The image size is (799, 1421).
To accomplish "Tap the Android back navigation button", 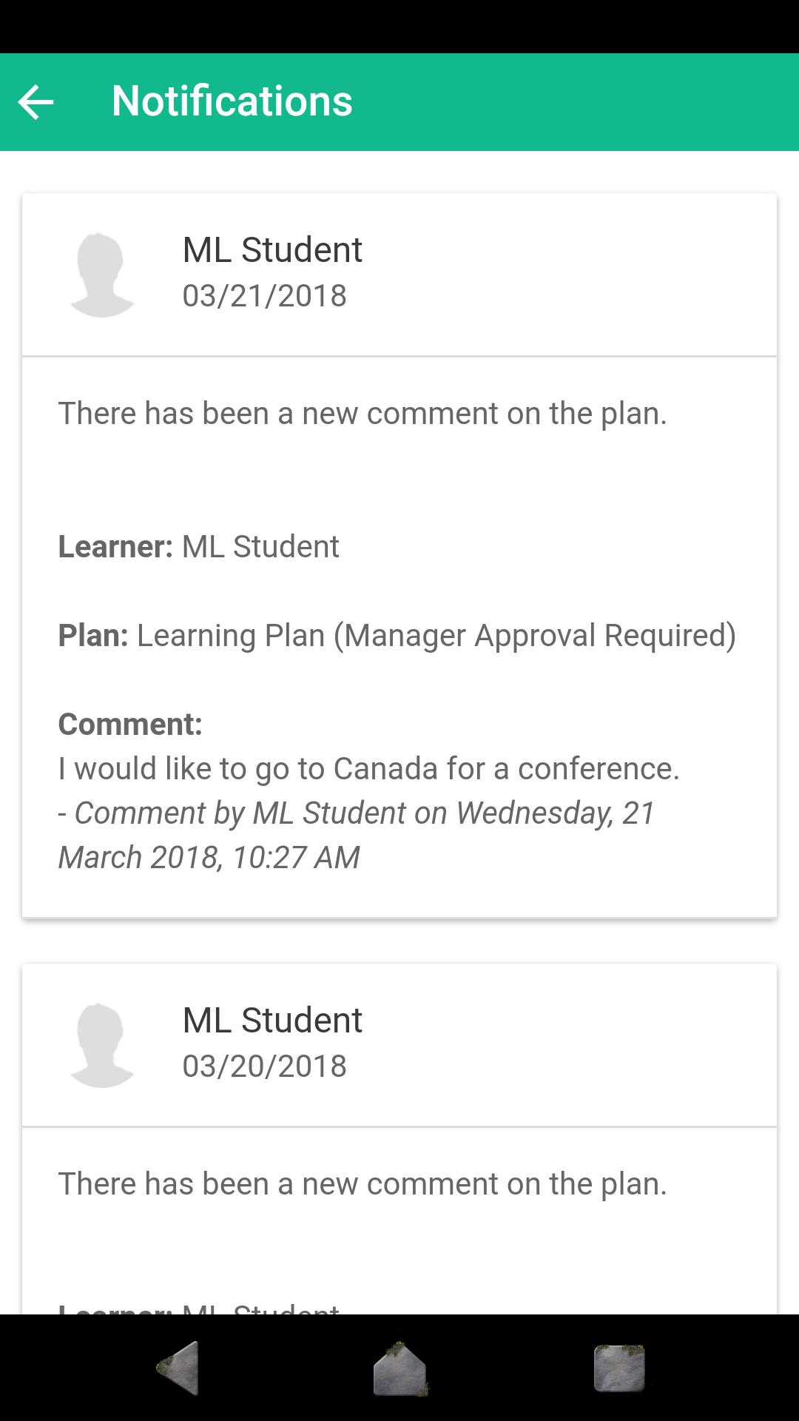I will point(178,1368).
